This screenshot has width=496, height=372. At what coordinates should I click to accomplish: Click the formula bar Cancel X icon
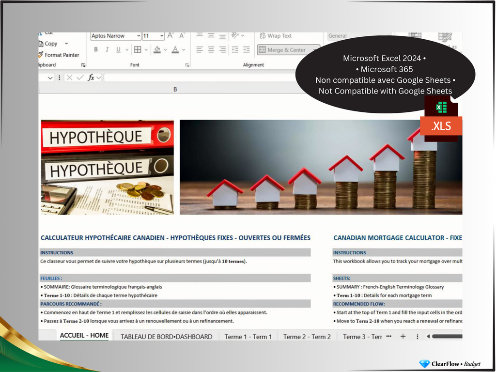pyautogui.click(x=70, y=77)
